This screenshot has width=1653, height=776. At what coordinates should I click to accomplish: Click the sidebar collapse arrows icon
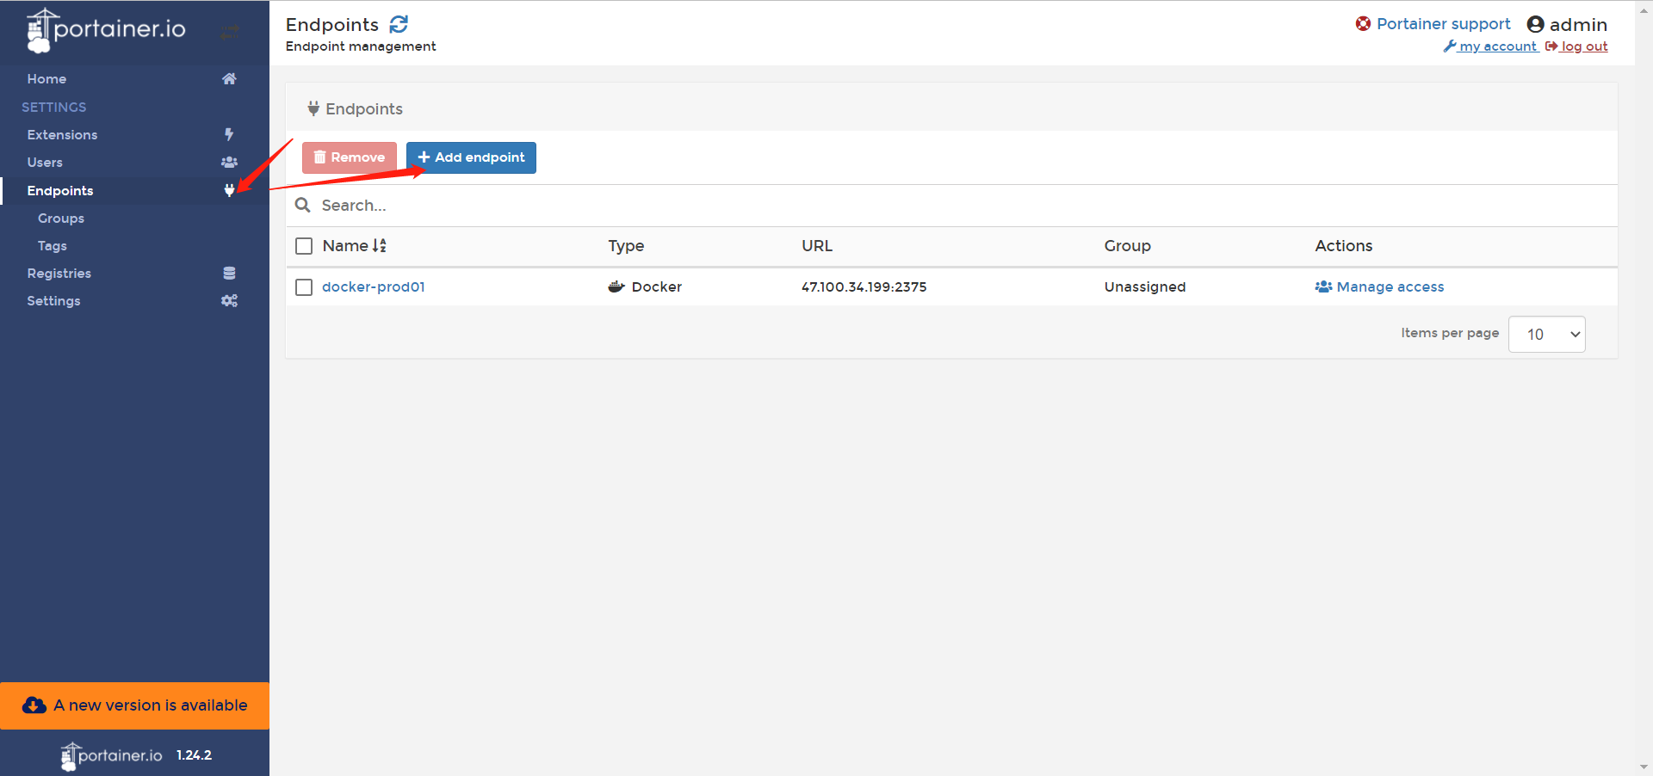coord(229,33)
